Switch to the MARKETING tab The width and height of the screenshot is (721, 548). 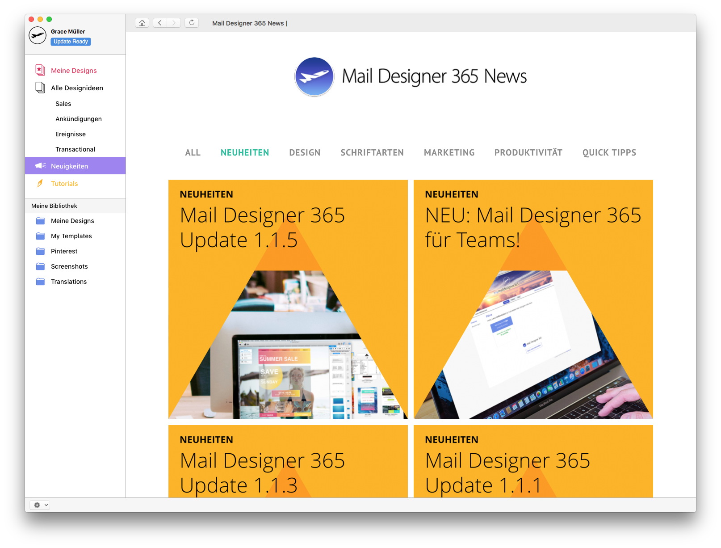(x=449, y=153)
